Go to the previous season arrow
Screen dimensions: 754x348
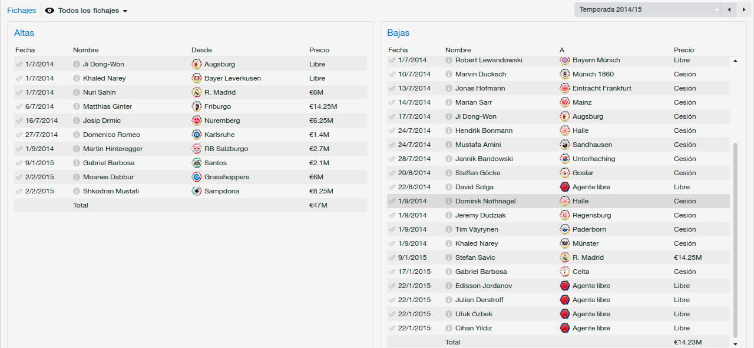click(729, 9)
